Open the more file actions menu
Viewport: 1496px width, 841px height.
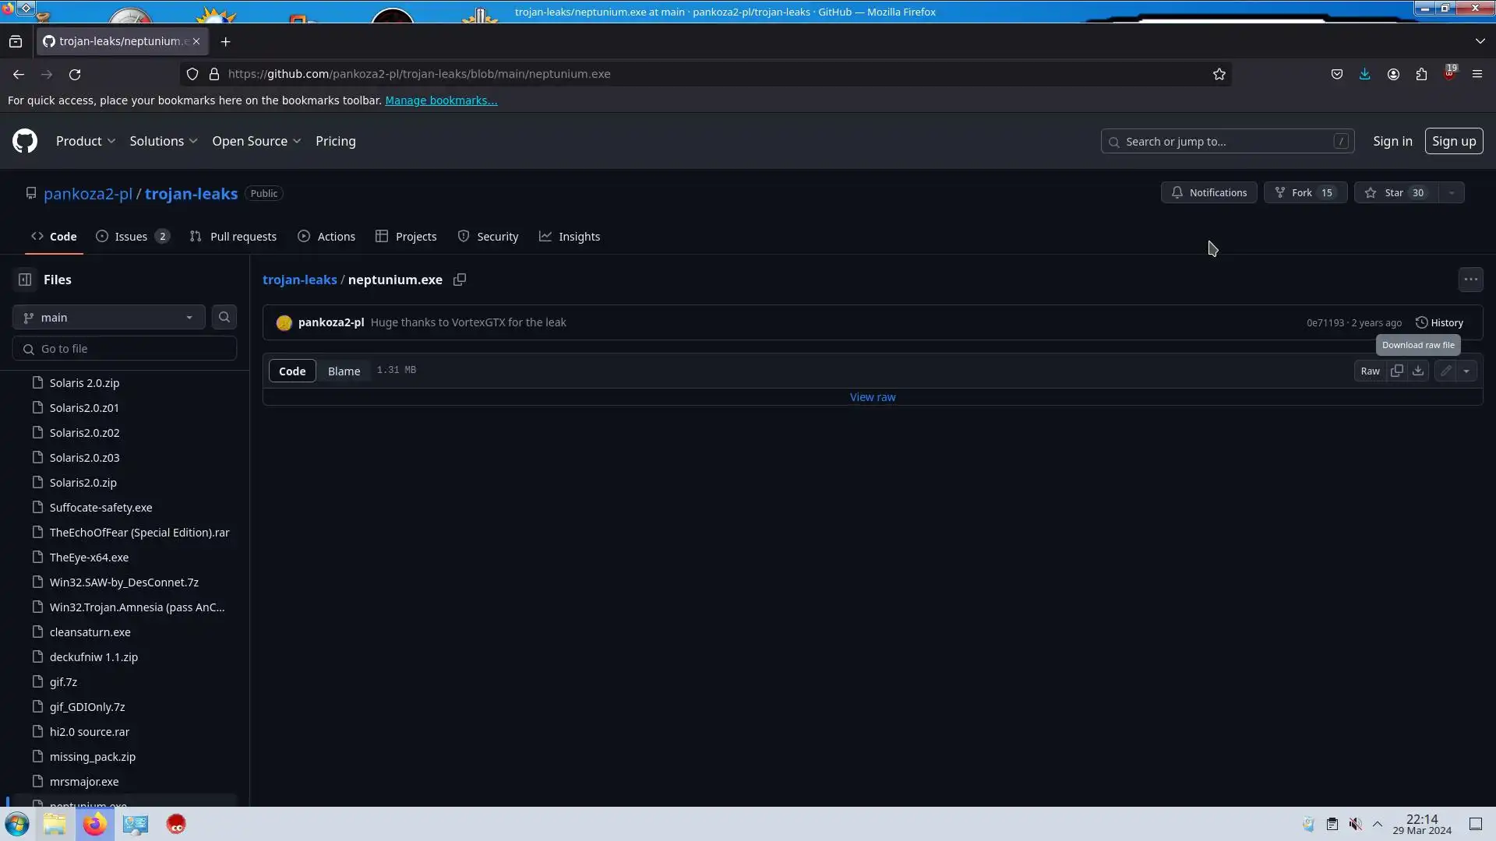coord(1470,280)
